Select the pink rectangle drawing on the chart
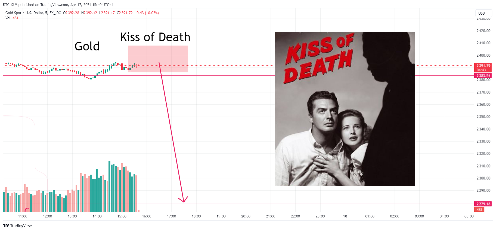496x231 pixels. point(158,59)
